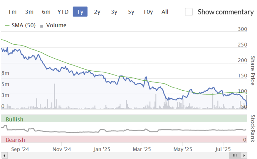Show All available price history
This screenshot has height=159, width=257.
pyautogui.click(x=165, y=12)
